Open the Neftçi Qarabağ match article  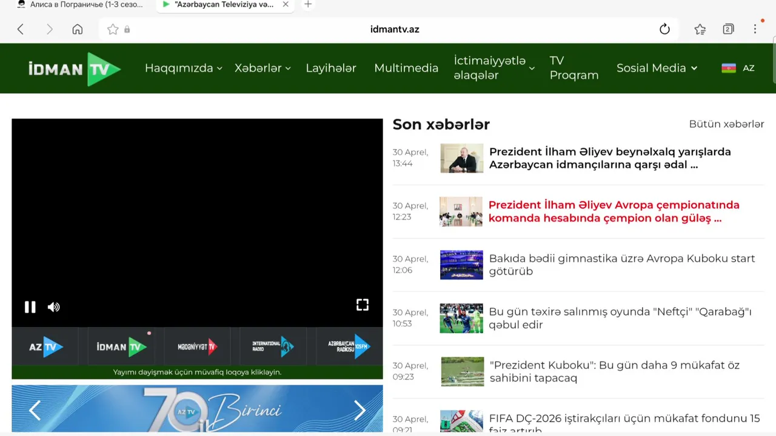pos(620,318)
